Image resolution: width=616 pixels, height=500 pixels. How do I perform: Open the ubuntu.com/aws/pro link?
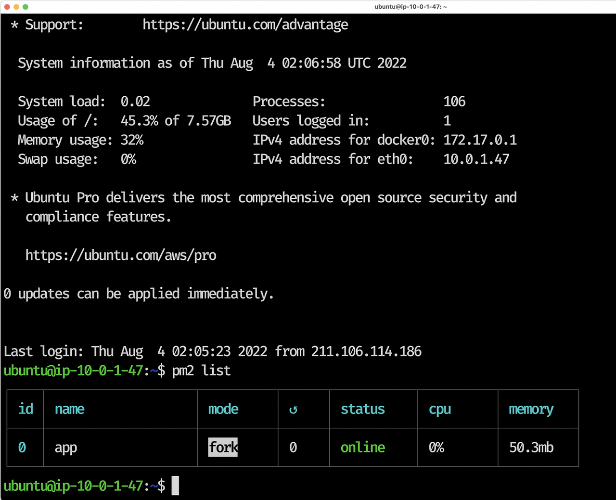tap(121, 255)
